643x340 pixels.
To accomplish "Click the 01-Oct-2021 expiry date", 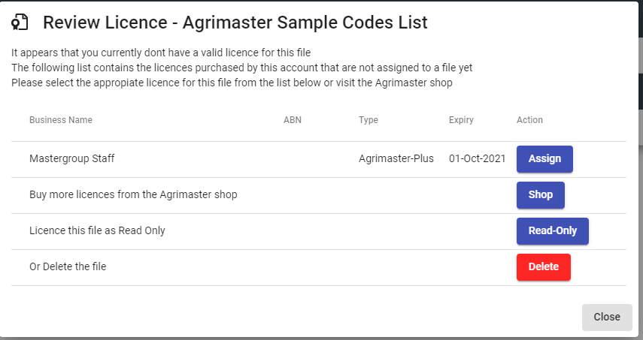I will click(477, 158).
